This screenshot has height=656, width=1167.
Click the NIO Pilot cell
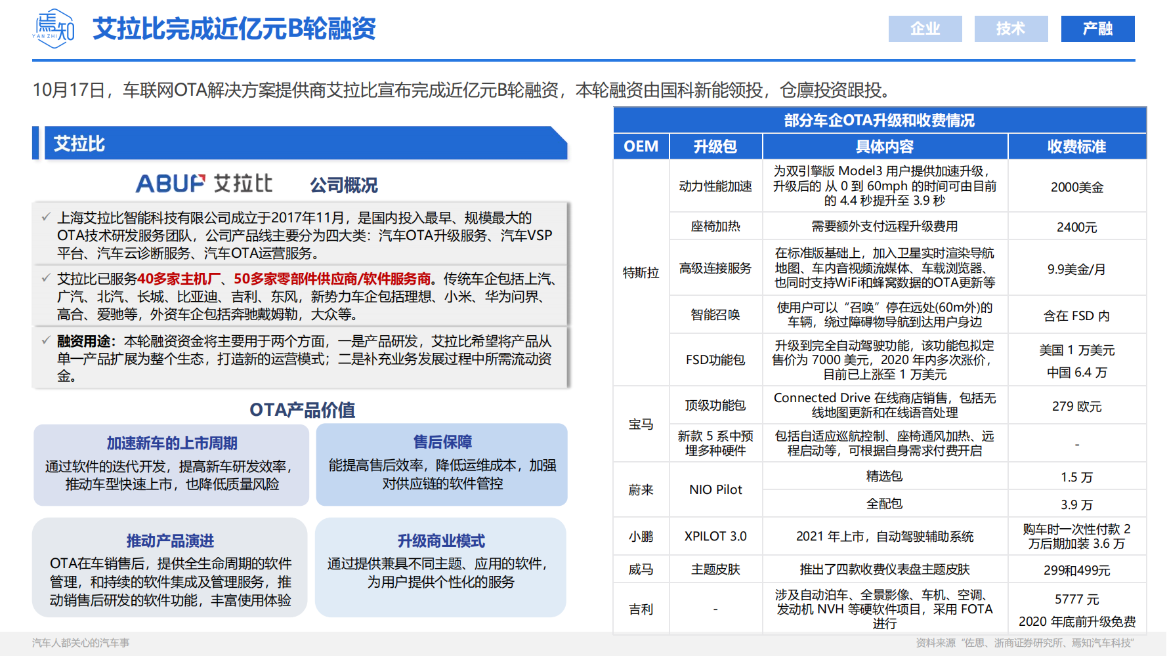pos(715,490)
